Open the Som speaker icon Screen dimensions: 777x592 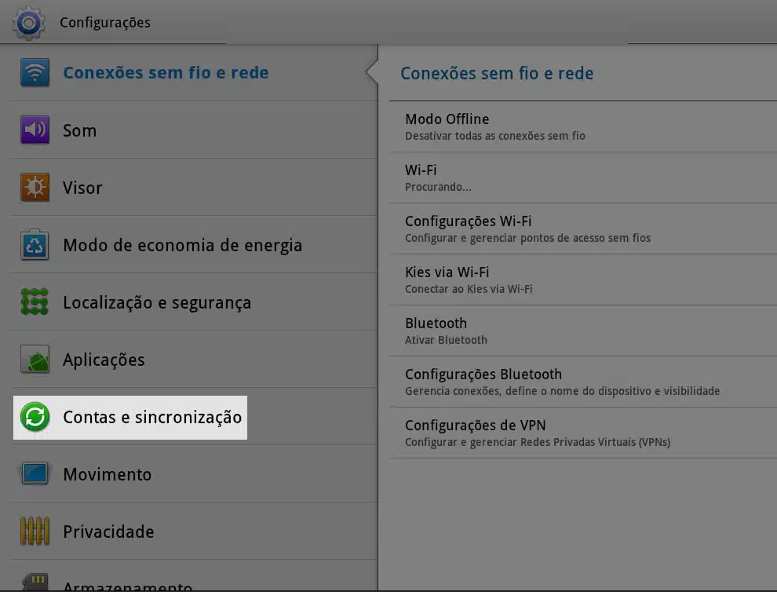tap(35, 130)
